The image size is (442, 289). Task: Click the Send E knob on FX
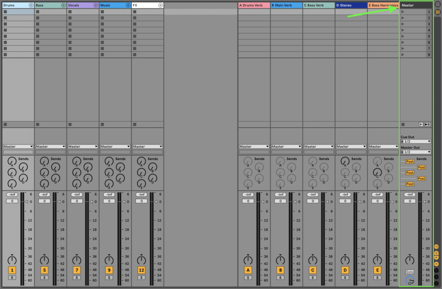point(142,184)
